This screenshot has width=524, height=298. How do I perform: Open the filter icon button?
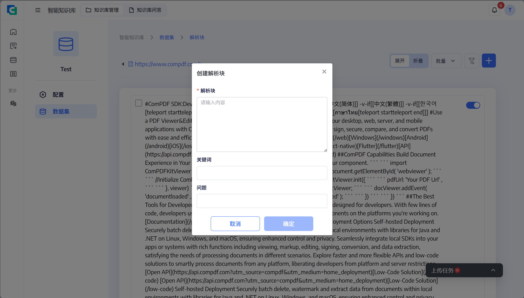[x=472, y=61]
